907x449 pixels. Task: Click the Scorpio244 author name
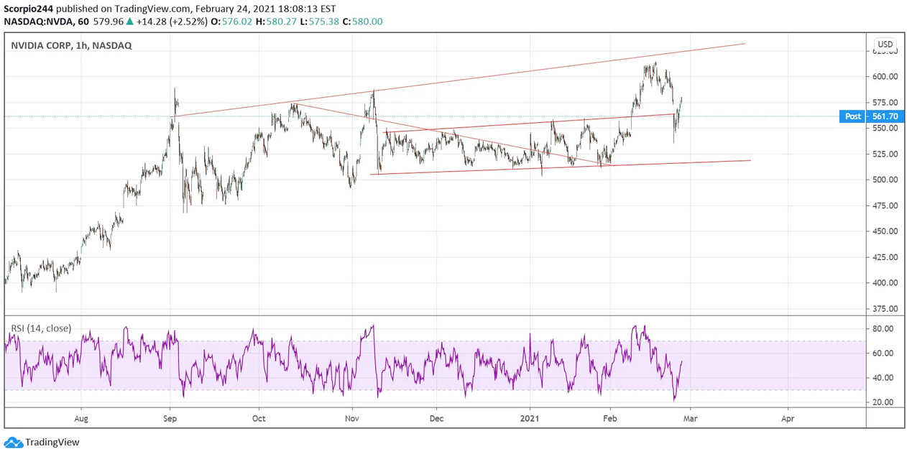pos(29,9)
